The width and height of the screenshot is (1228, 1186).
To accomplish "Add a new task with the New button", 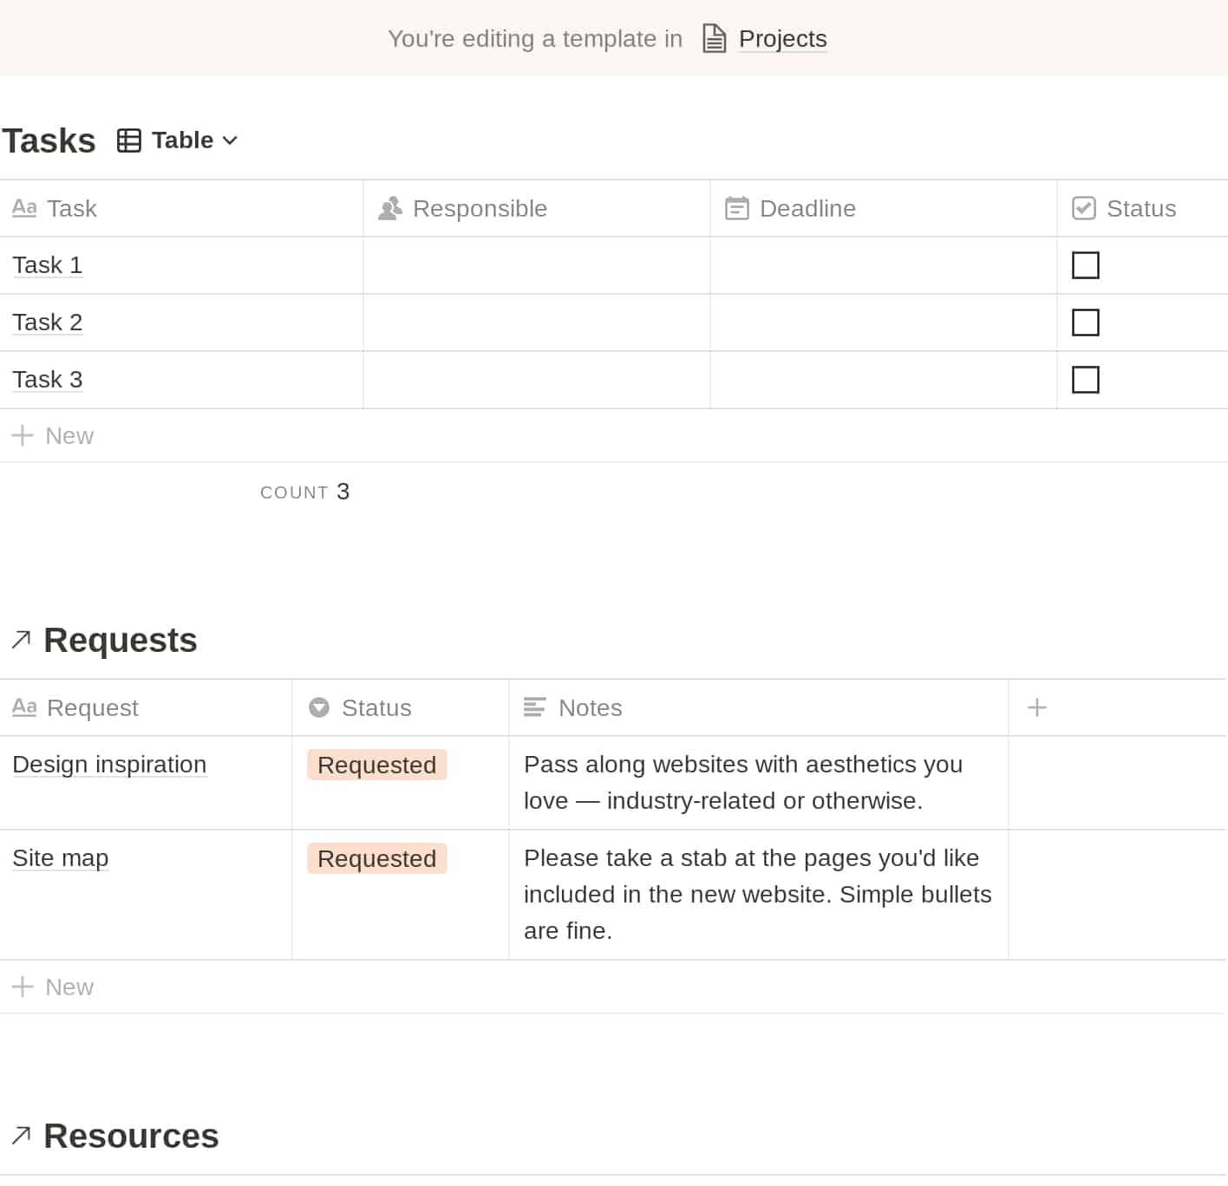I will coord(53,435).
